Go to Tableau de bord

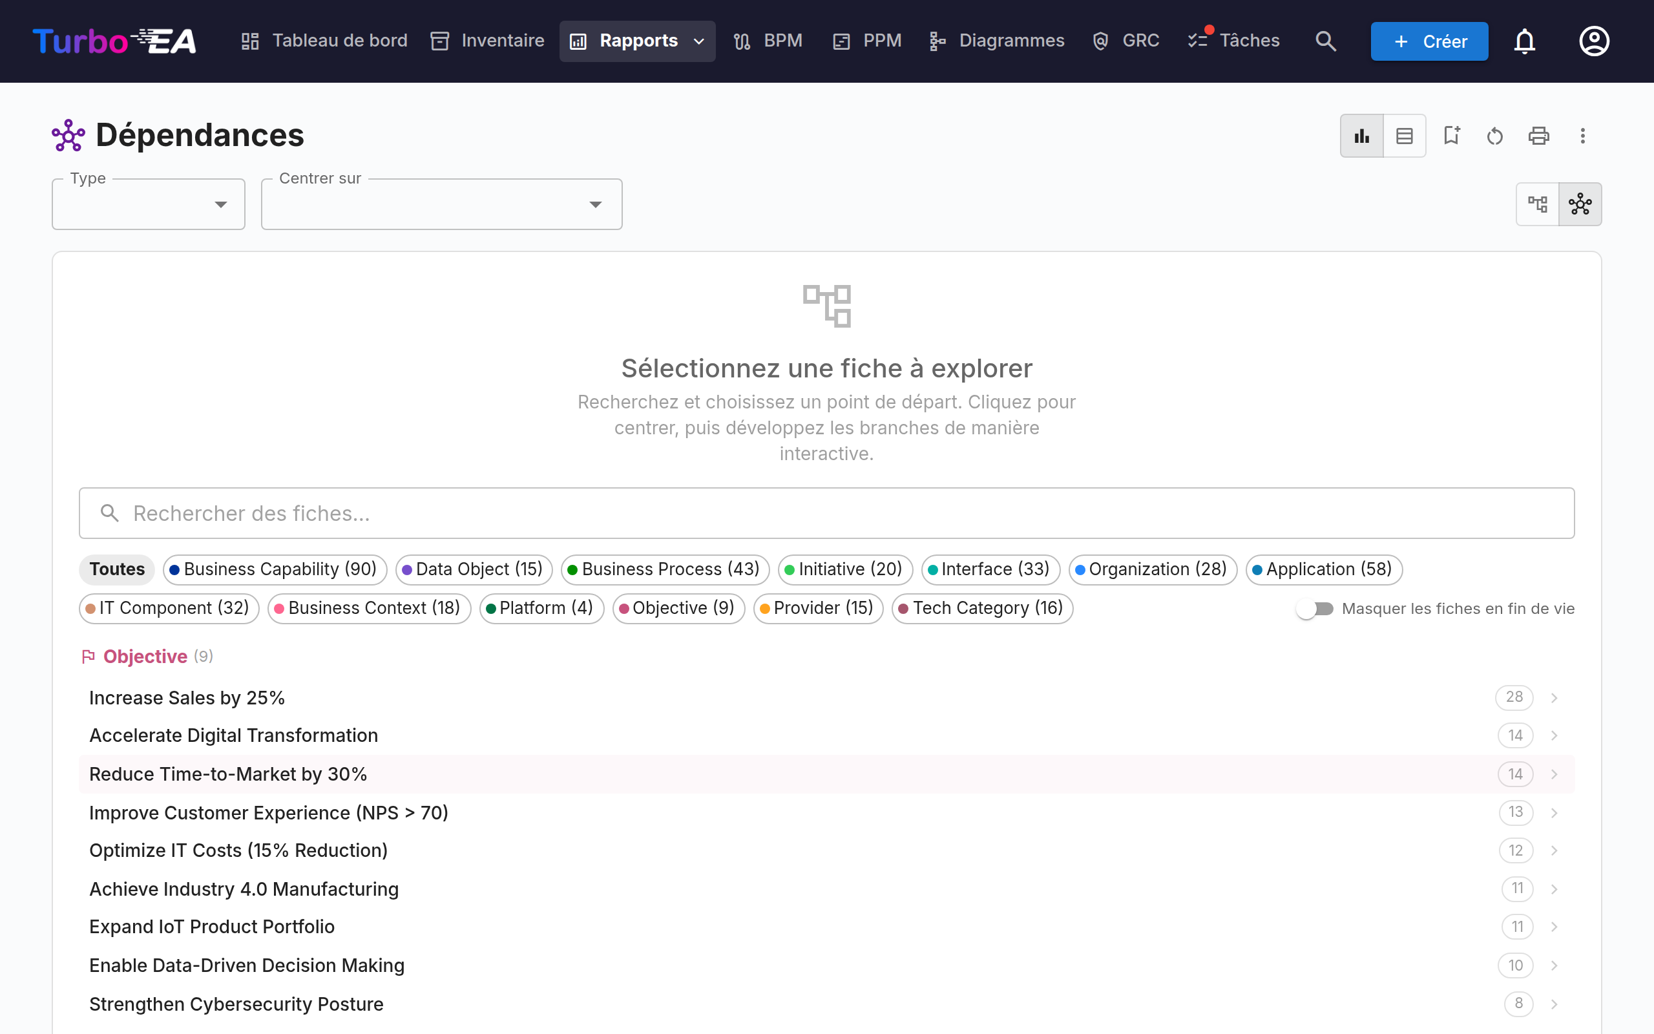(x=324, y=41)
